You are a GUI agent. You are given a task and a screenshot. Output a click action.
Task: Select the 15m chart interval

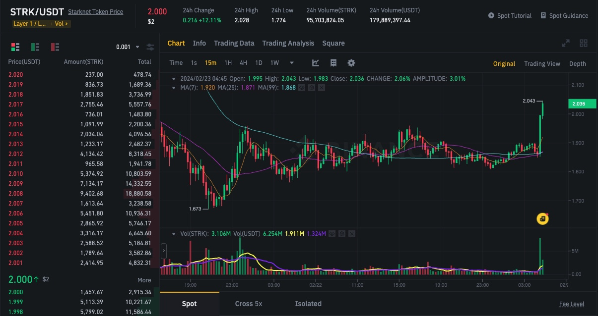tap(210, 63)
